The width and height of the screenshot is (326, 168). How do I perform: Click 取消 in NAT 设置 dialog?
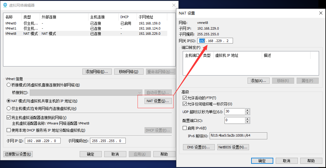287,161
